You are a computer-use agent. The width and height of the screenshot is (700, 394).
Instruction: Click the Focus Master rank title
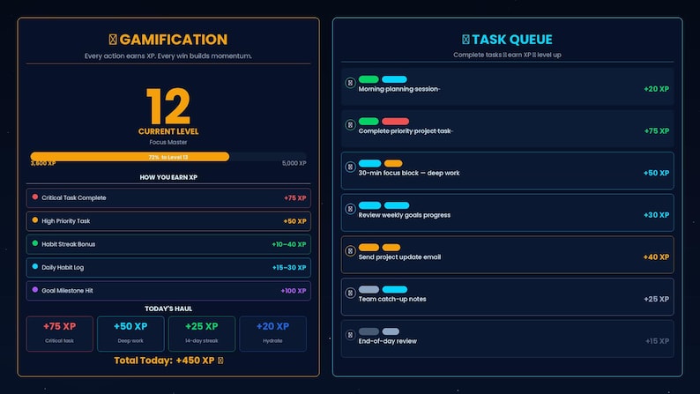tap(168, 142)
